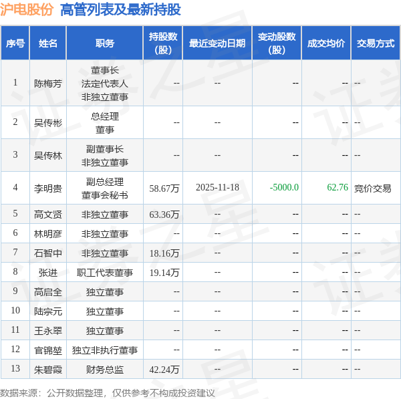The height and width of the screenshot is (399, 401).
Task: Click the 竞价交易 transaction type cell
Action: (373, 188)
